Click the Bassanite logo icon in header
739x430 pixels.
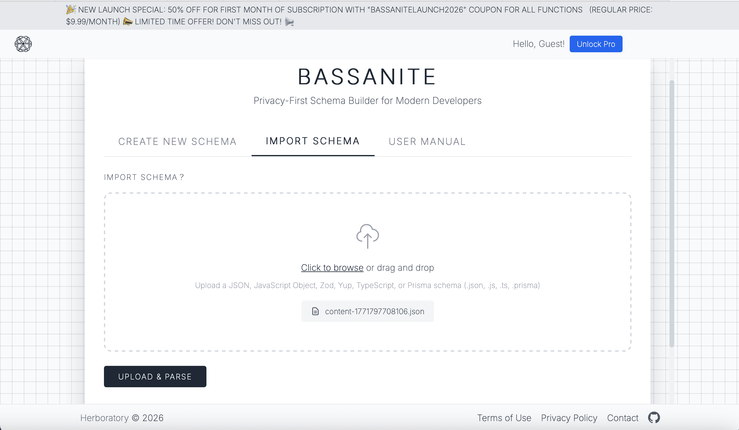pyautogui.click(x=23, y=44)
